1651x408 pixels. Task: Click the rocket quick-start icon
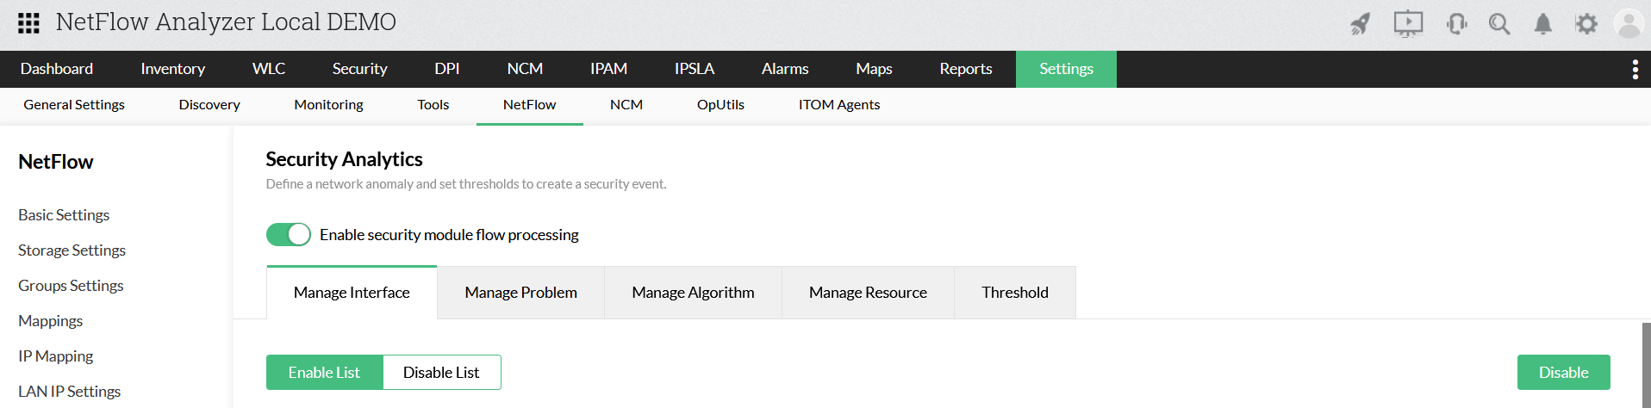1361,24
